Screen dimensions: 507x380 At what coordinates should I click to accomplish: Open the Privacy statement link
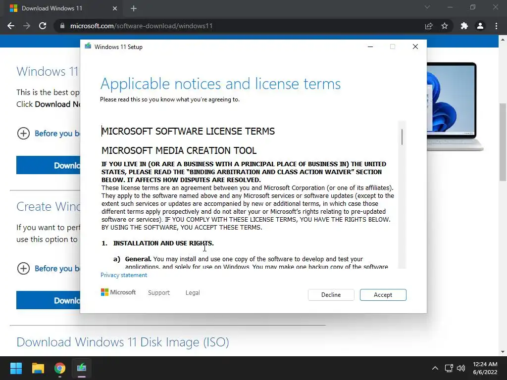[x=123, y=275]
